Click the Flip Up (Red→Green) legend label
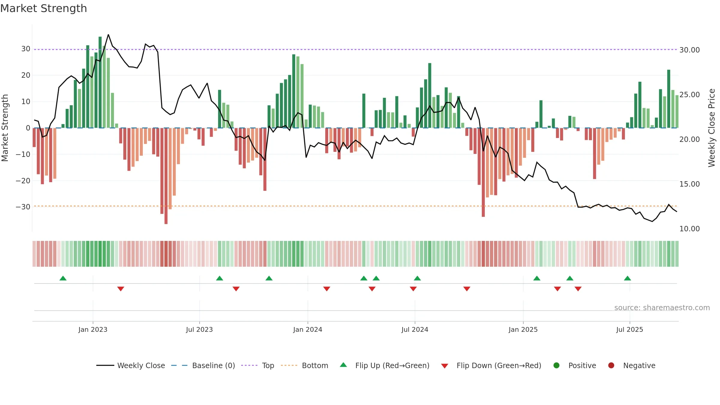 [392, 365]
